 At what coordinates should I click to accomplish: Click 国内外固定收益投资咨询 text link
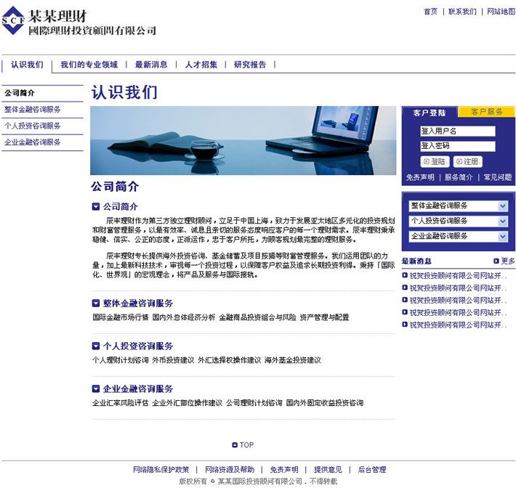[x=325, y=403]
